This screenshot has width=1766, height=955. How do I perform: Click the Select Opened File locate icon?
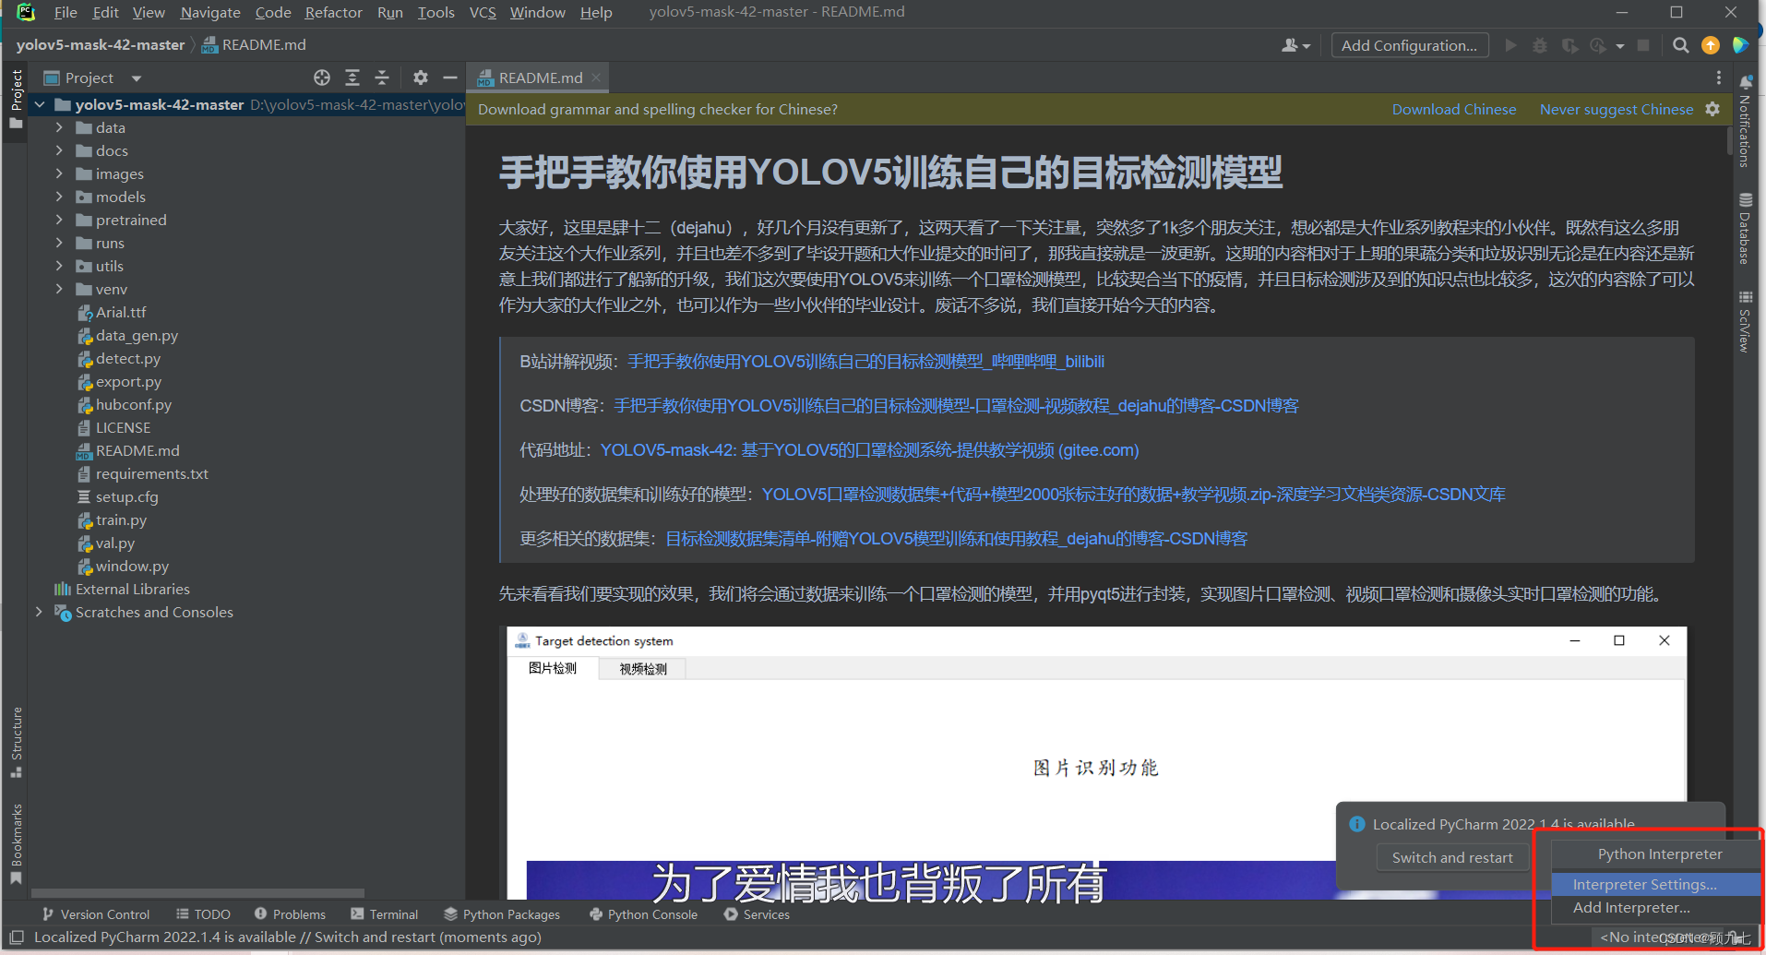[321, 78]
